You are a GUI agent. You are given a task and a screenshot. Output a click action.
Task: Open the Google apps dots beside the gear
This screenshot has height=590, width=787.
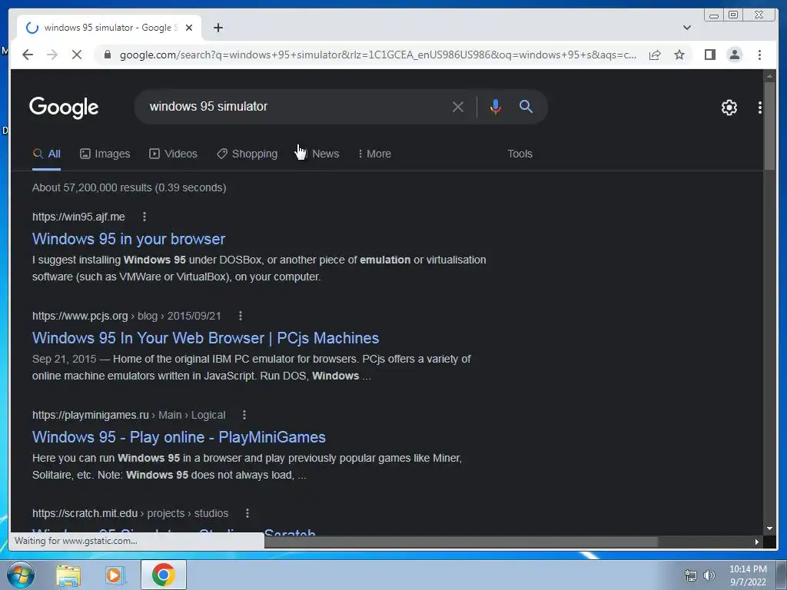click(x=759, y=108)
